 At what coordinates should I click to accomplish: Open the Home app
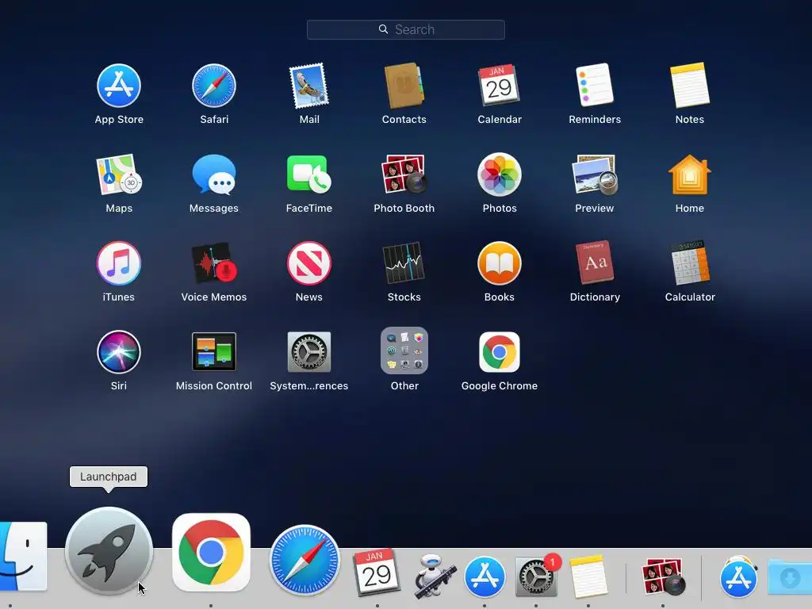(690, 174)
